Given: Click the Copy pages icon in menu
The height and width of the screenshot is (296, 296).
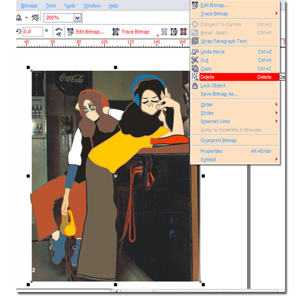Looking at the screenshot, I should click(x=195, y=69).
